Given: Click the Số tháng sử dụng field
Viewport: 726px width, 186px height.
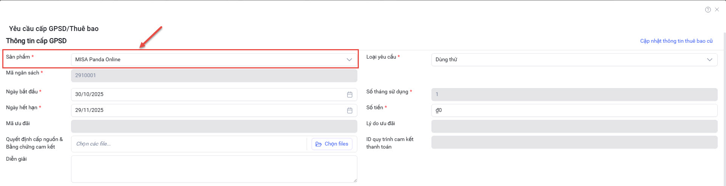Looking at the screenshot, I should tap(574, 95).
